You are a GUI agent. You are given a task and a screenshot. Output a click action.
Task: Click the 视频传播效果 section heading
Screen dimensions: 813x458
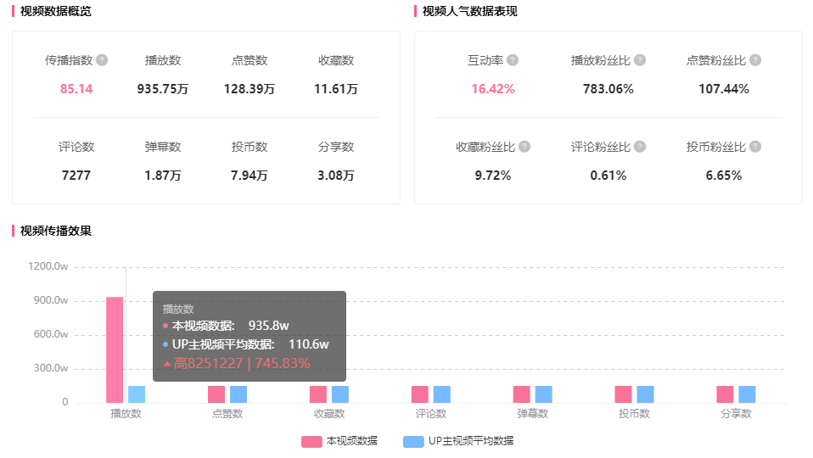[x=55, y=231]
